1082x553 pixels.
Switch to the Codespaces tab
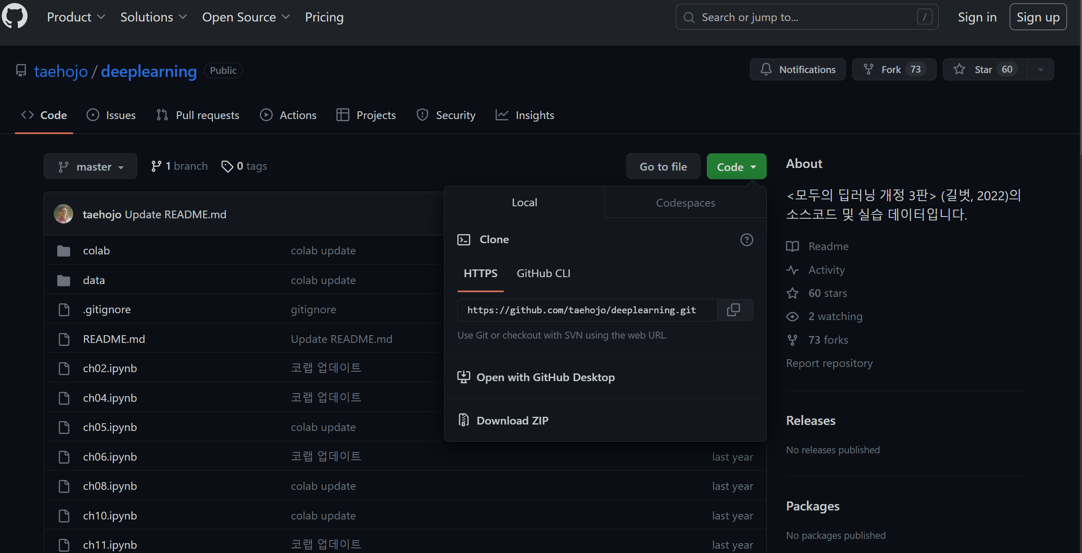(x=685, y=203)
